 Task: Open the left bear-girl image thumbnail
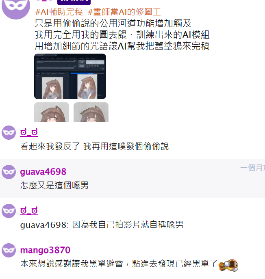[x=52, y=112]
